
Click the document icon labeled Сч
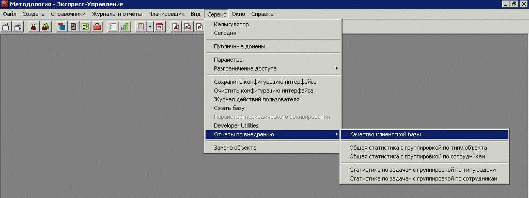(x=187, y=27)
